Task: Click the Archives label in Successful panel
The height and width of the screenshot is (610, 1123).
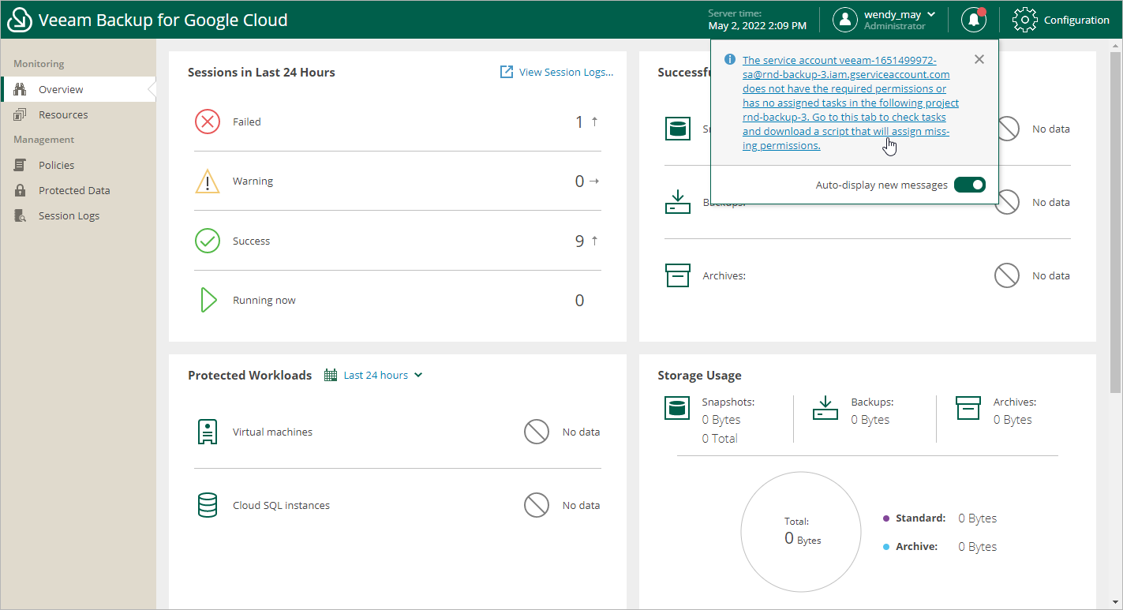Action: click(x=724, y=275)
